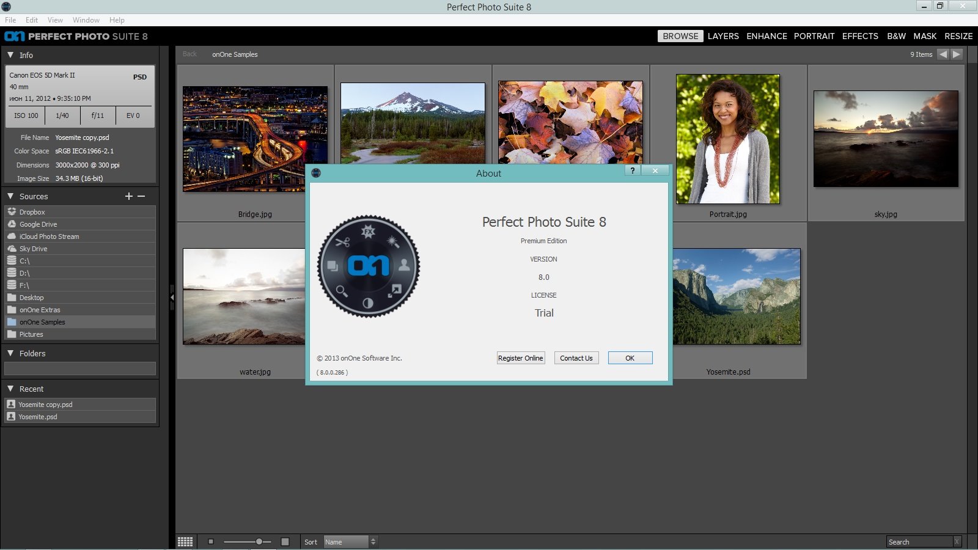Select the F:\ drive source

tap(80, 285)
